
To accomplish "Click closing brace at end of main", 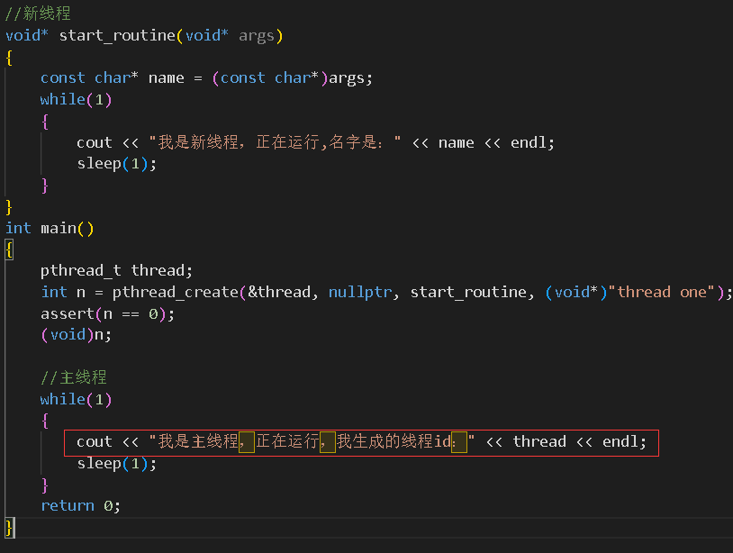I will tap(9, 527).
